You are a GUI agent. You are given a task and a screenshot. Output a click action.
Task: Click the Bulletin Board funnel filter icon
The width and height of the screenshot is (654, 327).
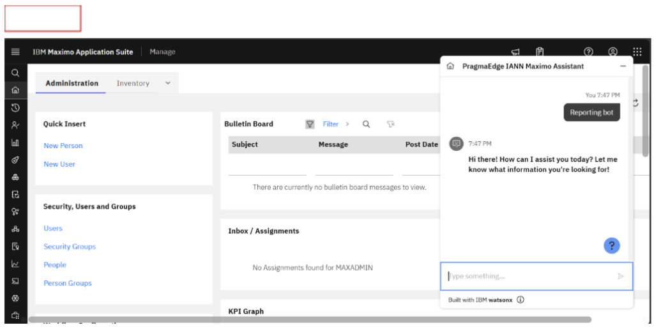pos(310,124)
